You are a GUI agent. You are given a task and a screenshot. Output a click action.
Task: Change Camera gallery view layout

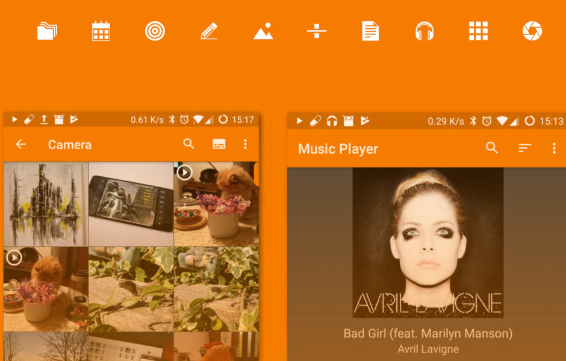(219, 144)
